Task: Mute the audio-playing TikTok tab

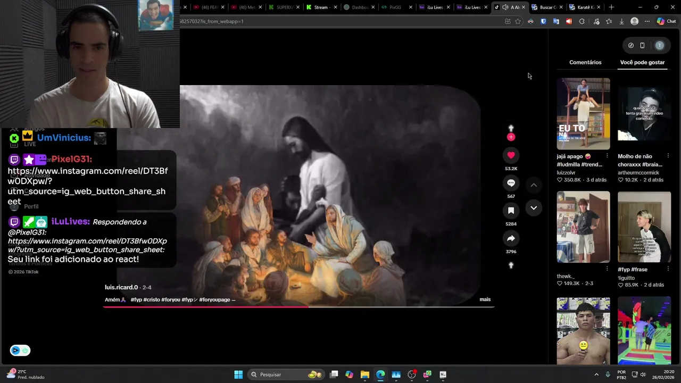Action: pyautogui.click(x=505, y=7)
